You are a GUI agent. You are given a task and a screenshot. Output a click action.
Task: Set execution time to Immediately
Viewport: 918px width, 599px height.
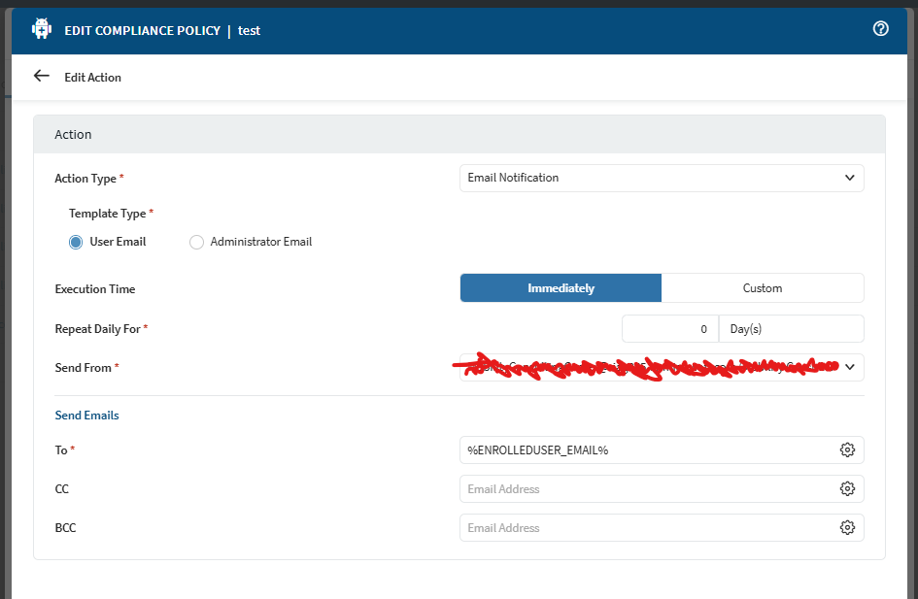[x=561, y=288]
